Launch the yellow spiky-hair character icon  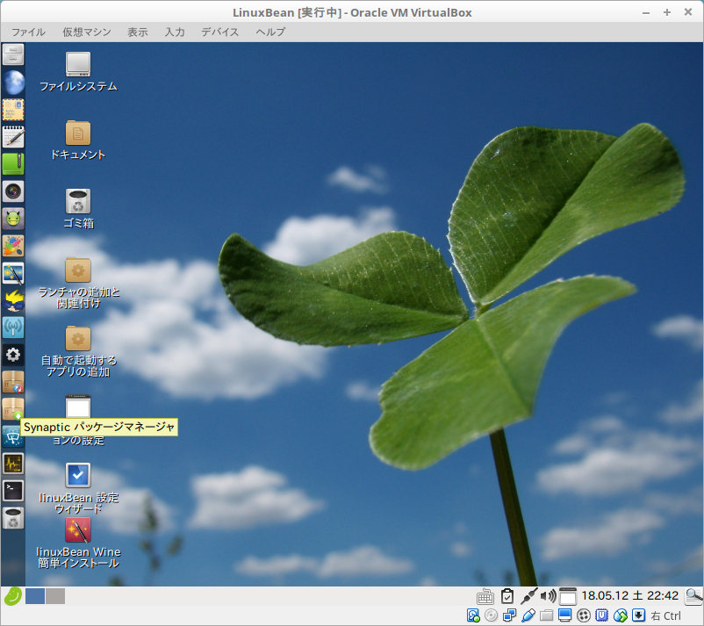(x=13, y=300)
